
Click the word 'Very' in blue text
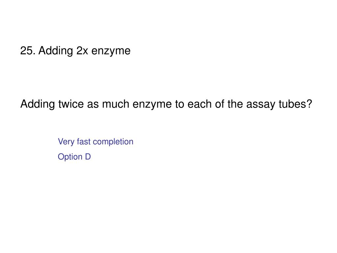(66, 142)
